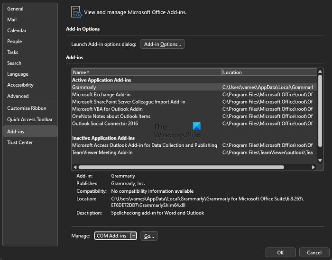332x260 pixels.
Task: Click the horizontal scroll left arrow
Action: click(75, 167)
